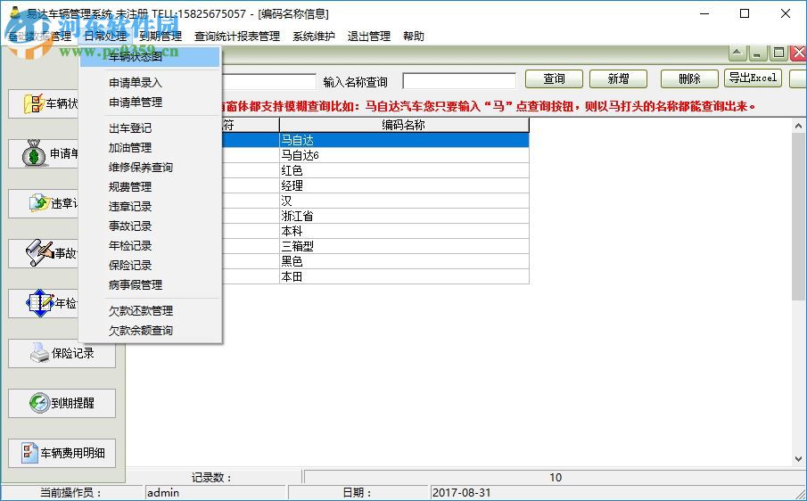Click the printer icon for 保险记录
The image size is (807, 501).
(x=39, y=353)
